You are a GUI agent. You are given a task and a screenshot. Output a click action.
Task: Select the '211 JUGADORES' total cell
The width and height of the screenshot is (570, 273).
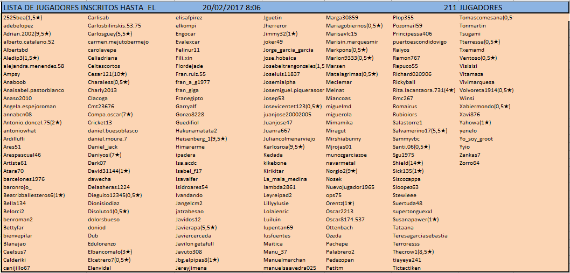point(473,8)
